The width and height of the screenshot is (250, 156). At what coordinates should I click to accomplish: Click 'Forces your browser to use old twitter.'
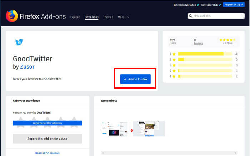click(37, 79)
